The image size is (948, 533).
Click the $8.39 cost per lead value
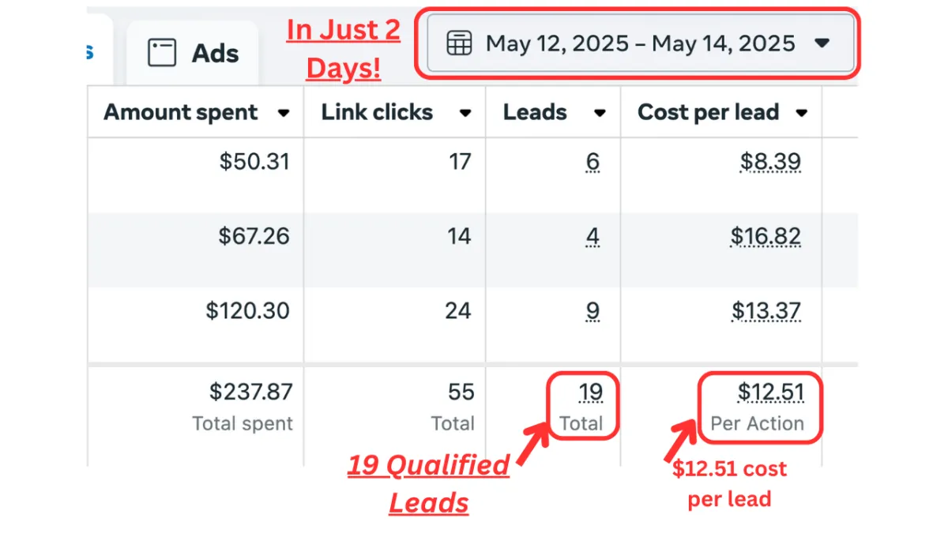coord(770,162)
